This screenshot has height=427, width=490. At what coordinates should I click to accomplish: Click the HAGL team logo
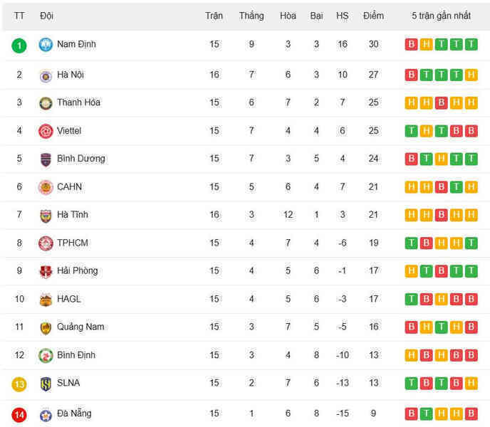[46, 300]
